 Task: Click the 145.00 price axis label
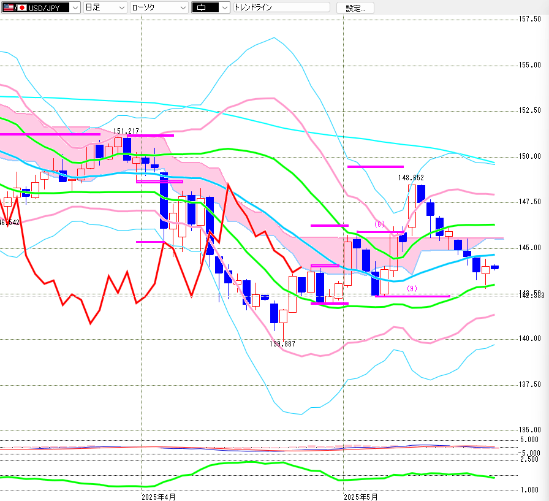pyautogui.click(x=530, y=248)
